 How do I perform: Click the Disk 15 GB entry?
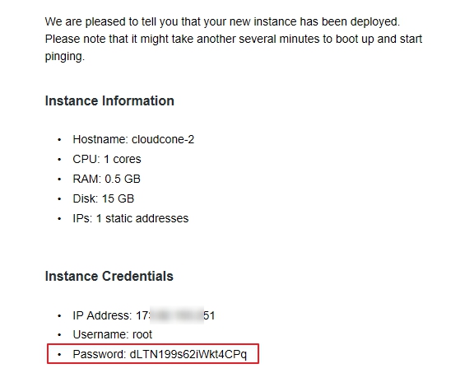click(x=104, y=198)
